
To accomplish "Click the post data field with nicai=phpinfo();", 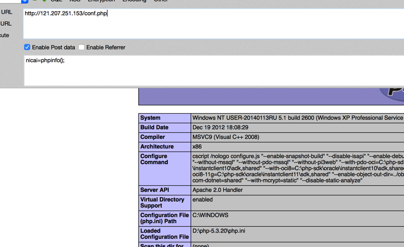I will [214, 71].
